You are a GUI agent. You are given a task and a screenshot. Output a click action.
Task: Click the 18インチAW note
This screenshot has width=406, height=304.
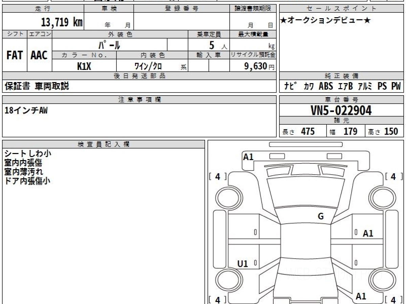(x=26, y=110)
